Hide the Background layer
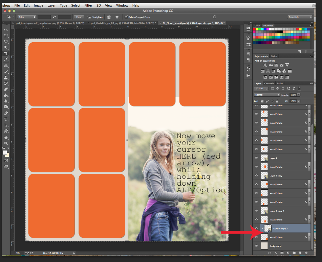Image resolution: width=322 pixels, height=262 pixels. 256,246
